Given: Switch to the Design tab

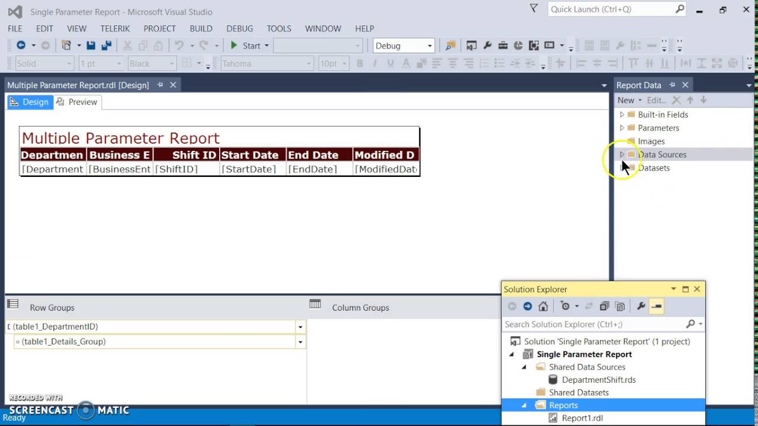Looking at the screenshot, I should pos(29,102).
